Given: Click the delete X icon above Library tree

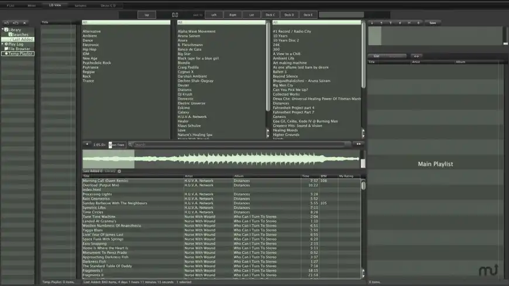Looking at the screenshot, I should tap(24, 23).
